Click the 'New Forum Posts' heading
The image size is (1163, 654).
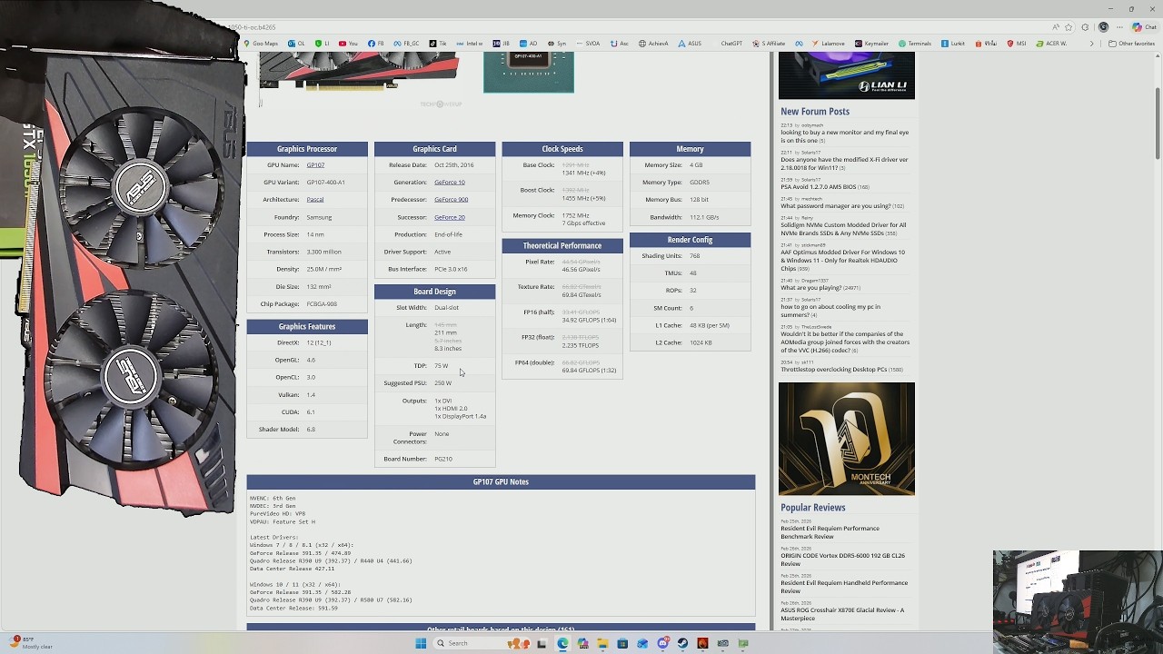point(815,112)
